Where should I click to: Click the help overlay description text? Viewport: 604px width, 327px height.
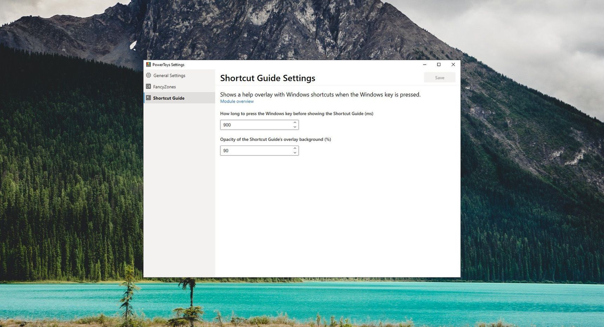point(320,94)
